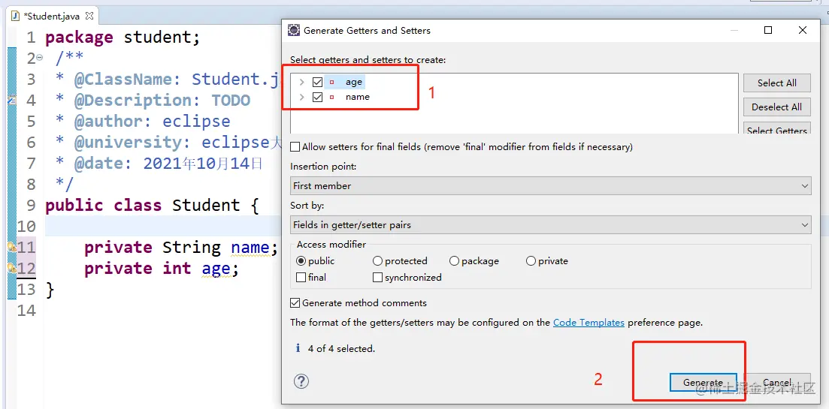Click the Select All button
Image resolution: width=829 pixels, height=409 pixels.
pos(776,83)
